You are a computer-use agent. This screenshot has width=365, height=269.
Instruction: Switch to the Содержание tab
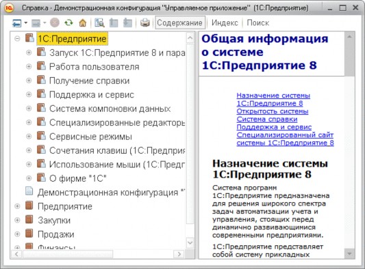click(x=180, y=23)
